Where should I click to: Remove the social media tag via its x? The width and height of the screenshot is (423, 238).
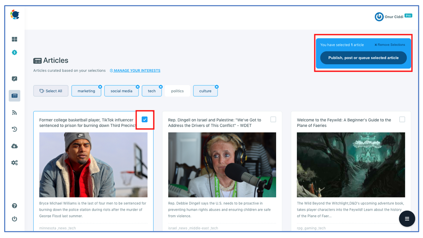point(137,87)
